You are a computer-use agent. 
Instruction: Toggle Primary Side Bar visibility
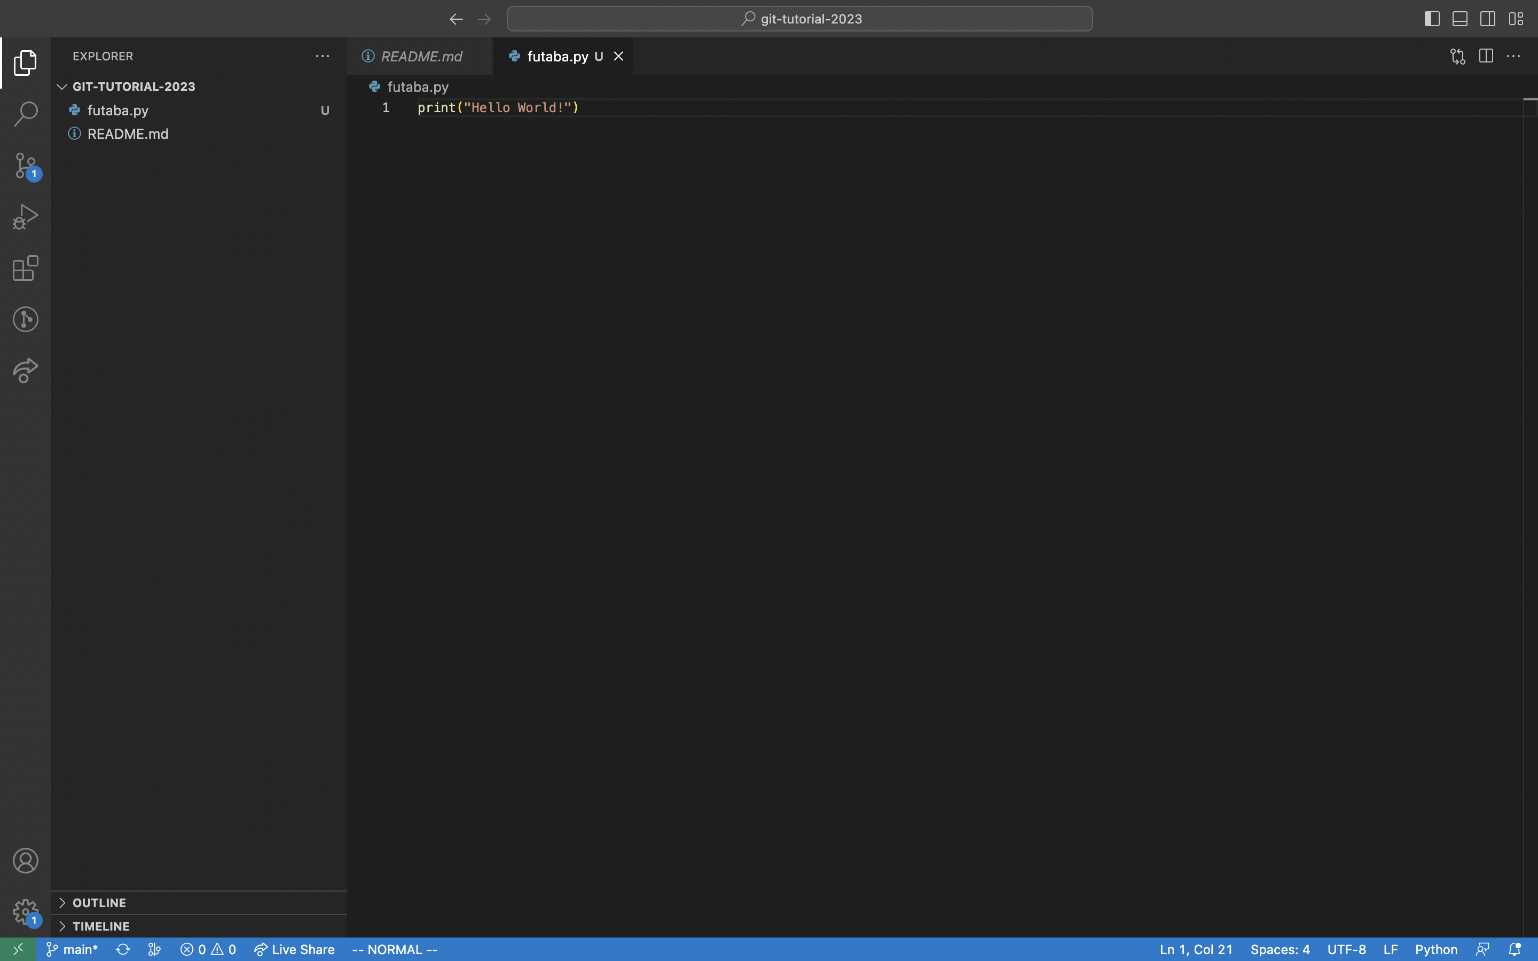[x=1432, y=19]
